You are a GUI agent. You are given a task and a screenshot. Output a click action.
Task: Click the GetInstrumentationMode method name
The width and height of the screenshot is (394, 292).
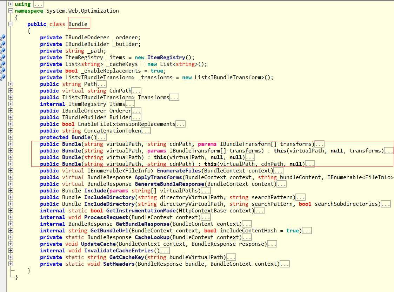(141, 211)
